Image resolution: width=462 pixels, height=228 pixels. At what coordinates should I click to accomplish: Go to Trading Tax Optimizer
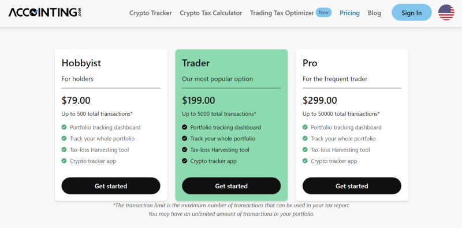[282, 13]
